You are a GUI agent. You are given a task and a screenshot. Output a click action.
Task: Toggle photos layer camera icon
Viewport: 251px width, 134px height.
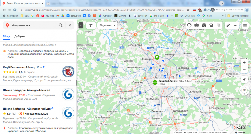(204, 25)
